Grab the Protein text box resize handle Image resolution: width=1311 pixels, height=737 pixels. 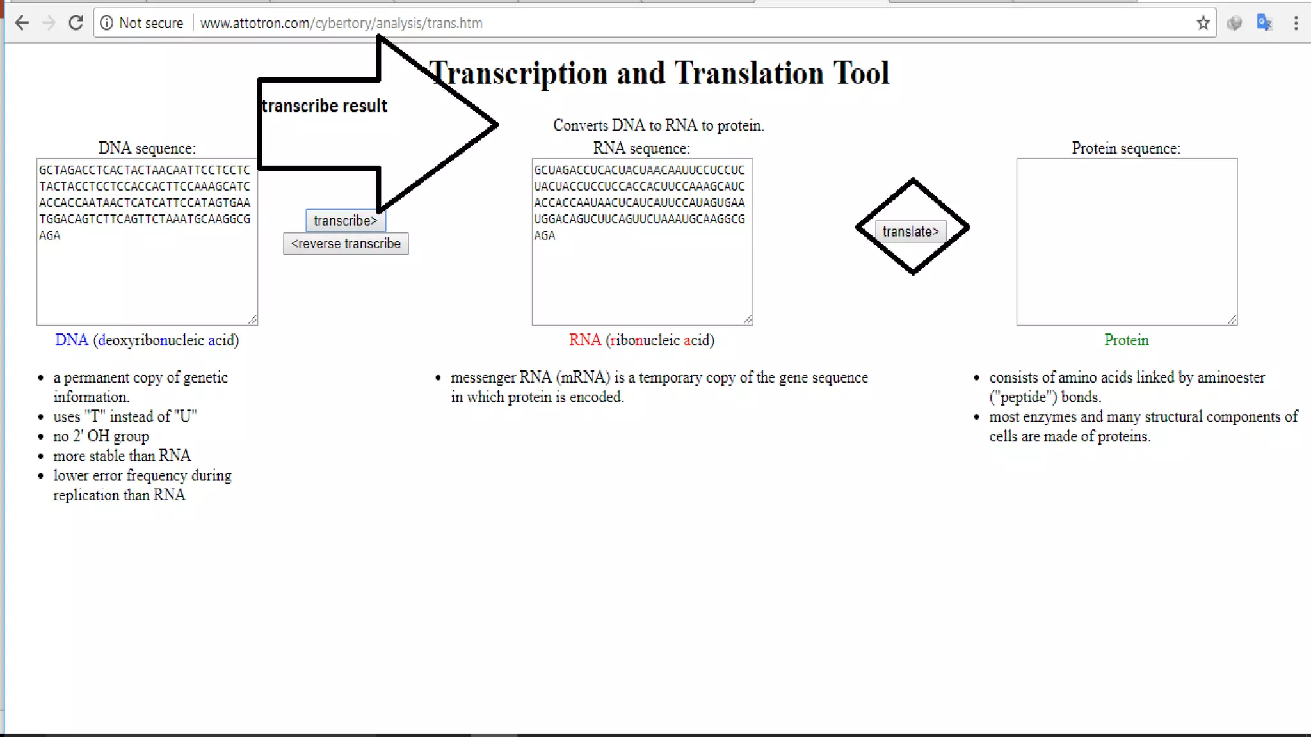[x=1232, y=320]
